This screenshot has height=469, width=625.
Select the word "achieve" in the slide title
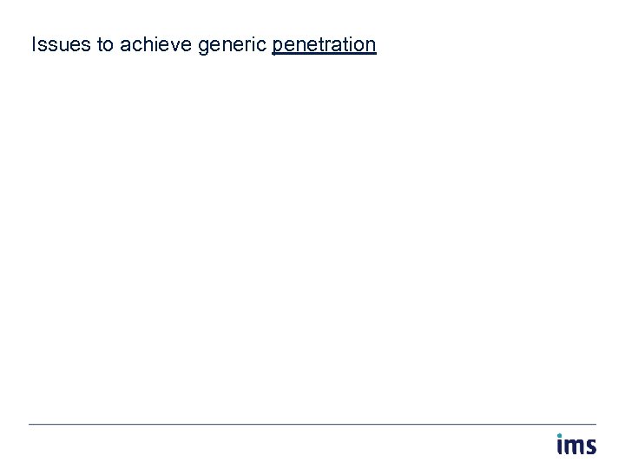[x=156, y=44]
